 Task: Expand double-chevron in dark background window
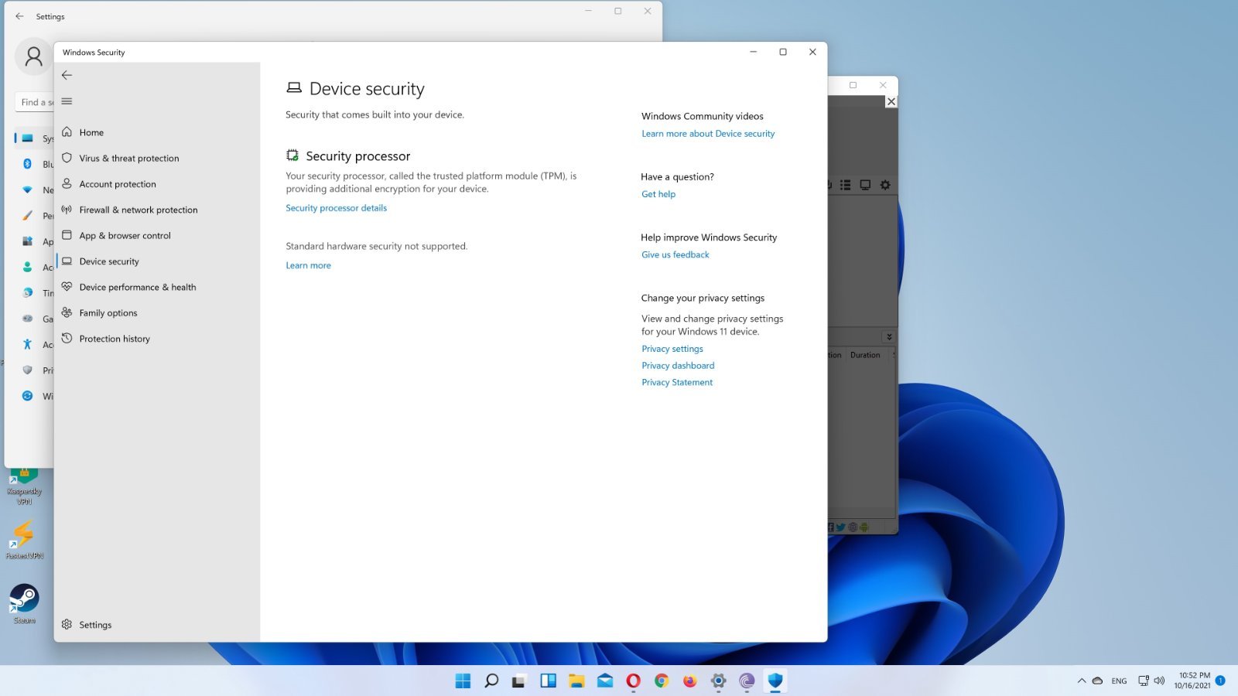[889, 336]
